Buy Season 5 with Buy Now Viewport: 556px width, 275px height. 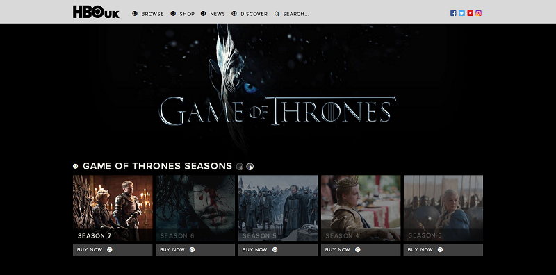click(x=278, y=249)
